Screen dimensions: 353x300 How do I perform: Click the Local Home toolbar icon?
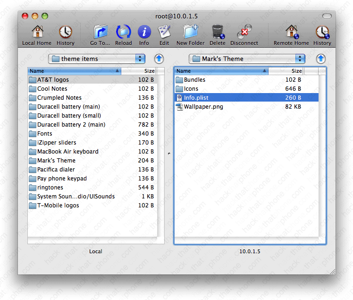37,33
